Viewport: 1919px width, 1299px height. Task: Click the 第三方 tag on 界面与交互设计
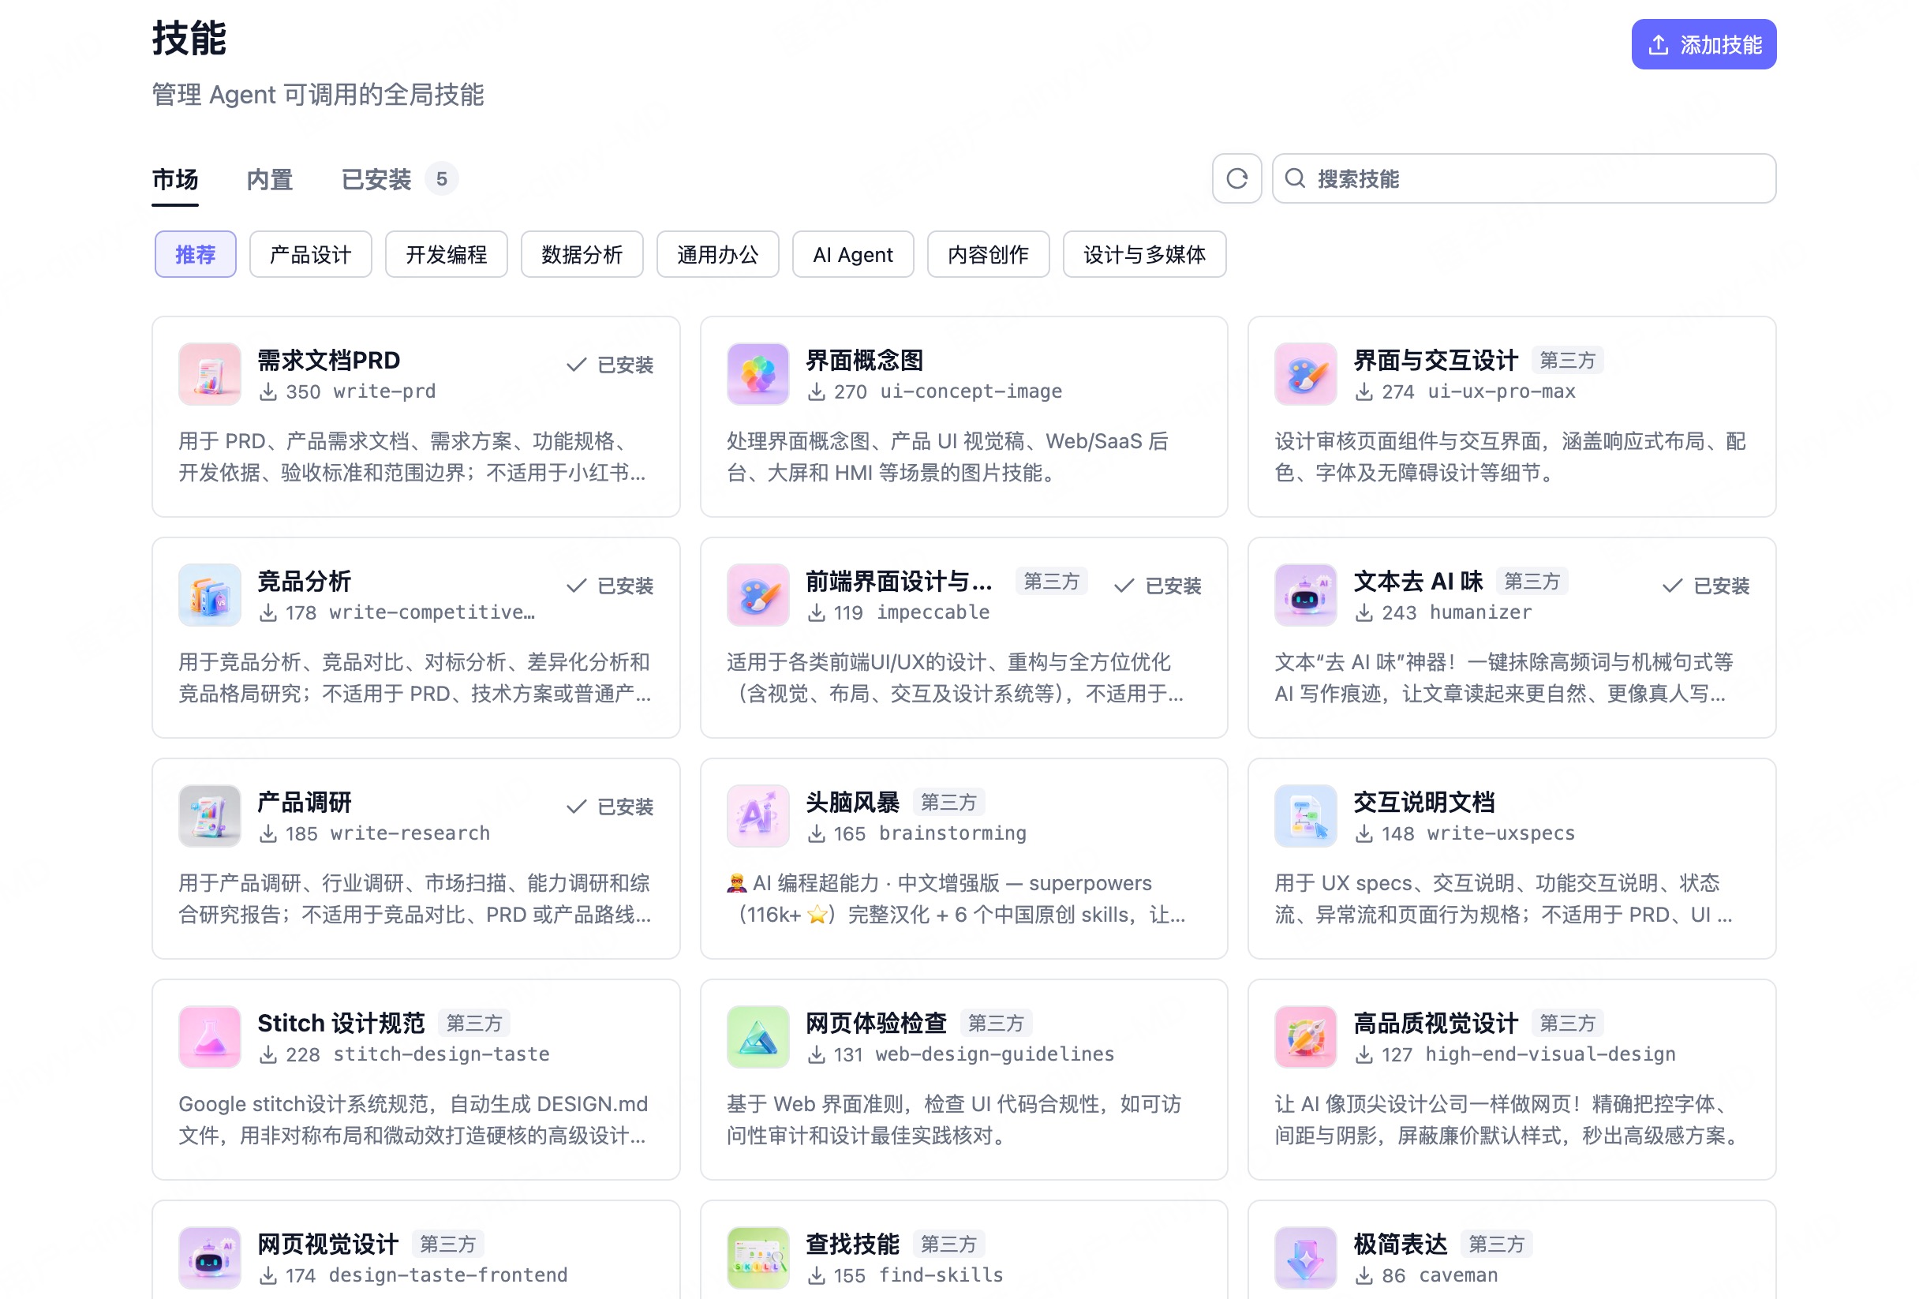point(1566,360)
